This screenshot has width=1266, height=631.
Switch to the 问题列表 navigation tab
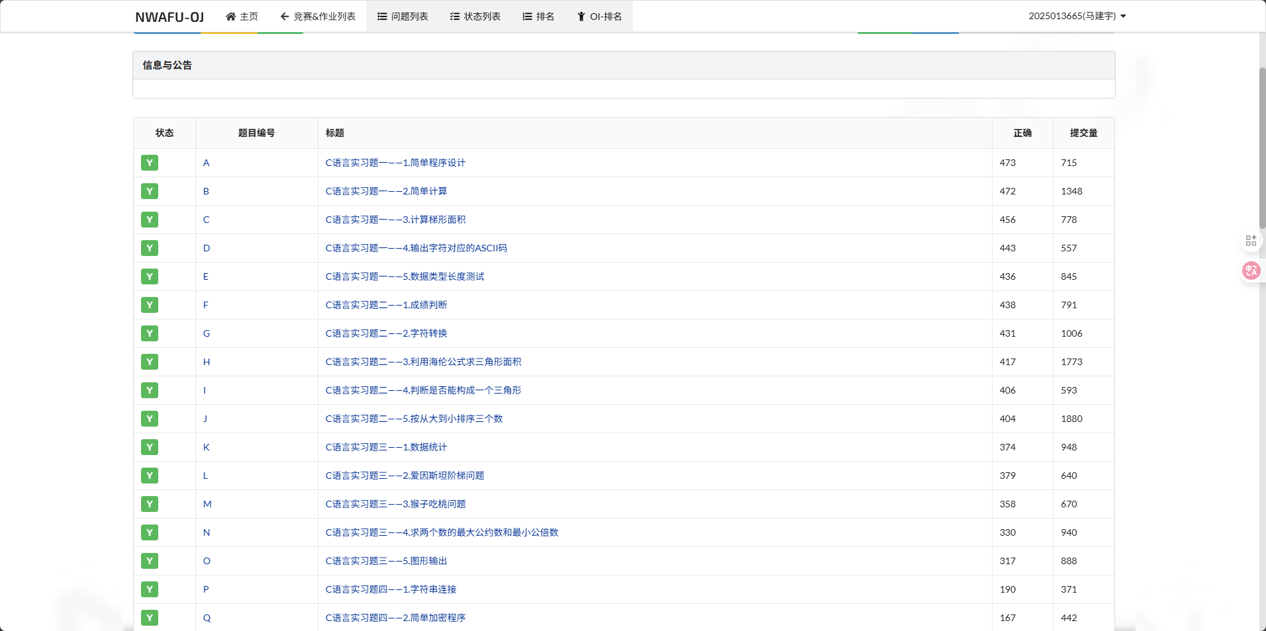coord(403,17)
